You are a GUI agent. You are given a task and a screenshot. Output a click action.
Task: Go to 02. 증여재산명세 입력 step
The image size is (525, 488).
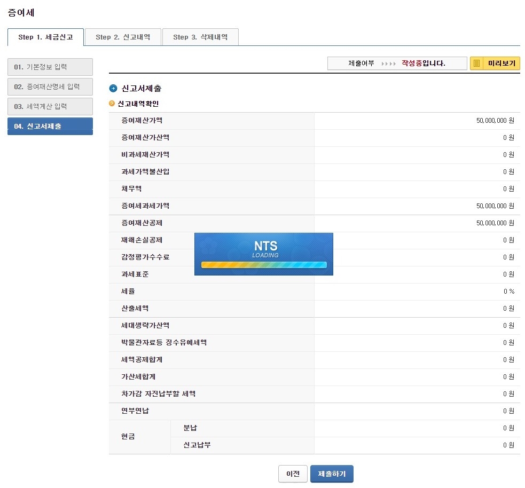click(50, 86)
